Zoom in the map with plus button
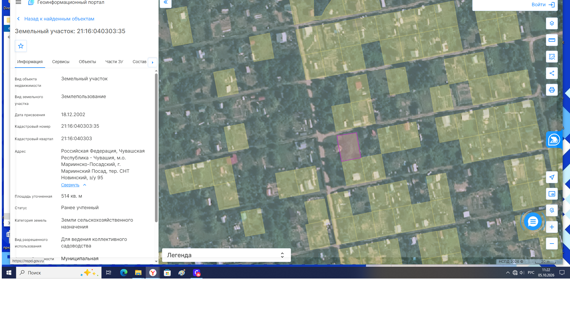The image size is (570, 320). tap(552, 227)
